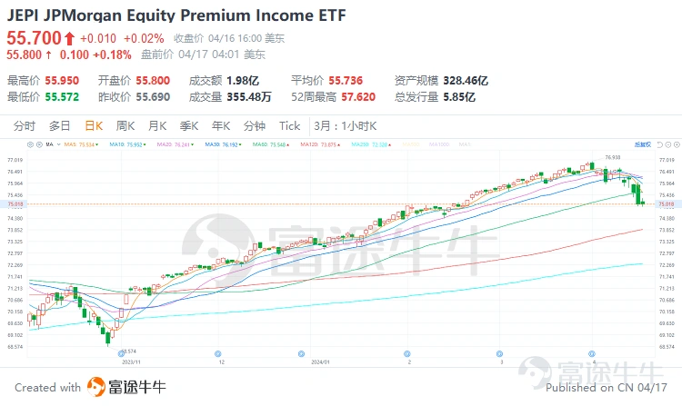Select the 年K yearly candlestick tab
Image resolution: width=682 pixels, height=406 pixels.
point(221,126)
